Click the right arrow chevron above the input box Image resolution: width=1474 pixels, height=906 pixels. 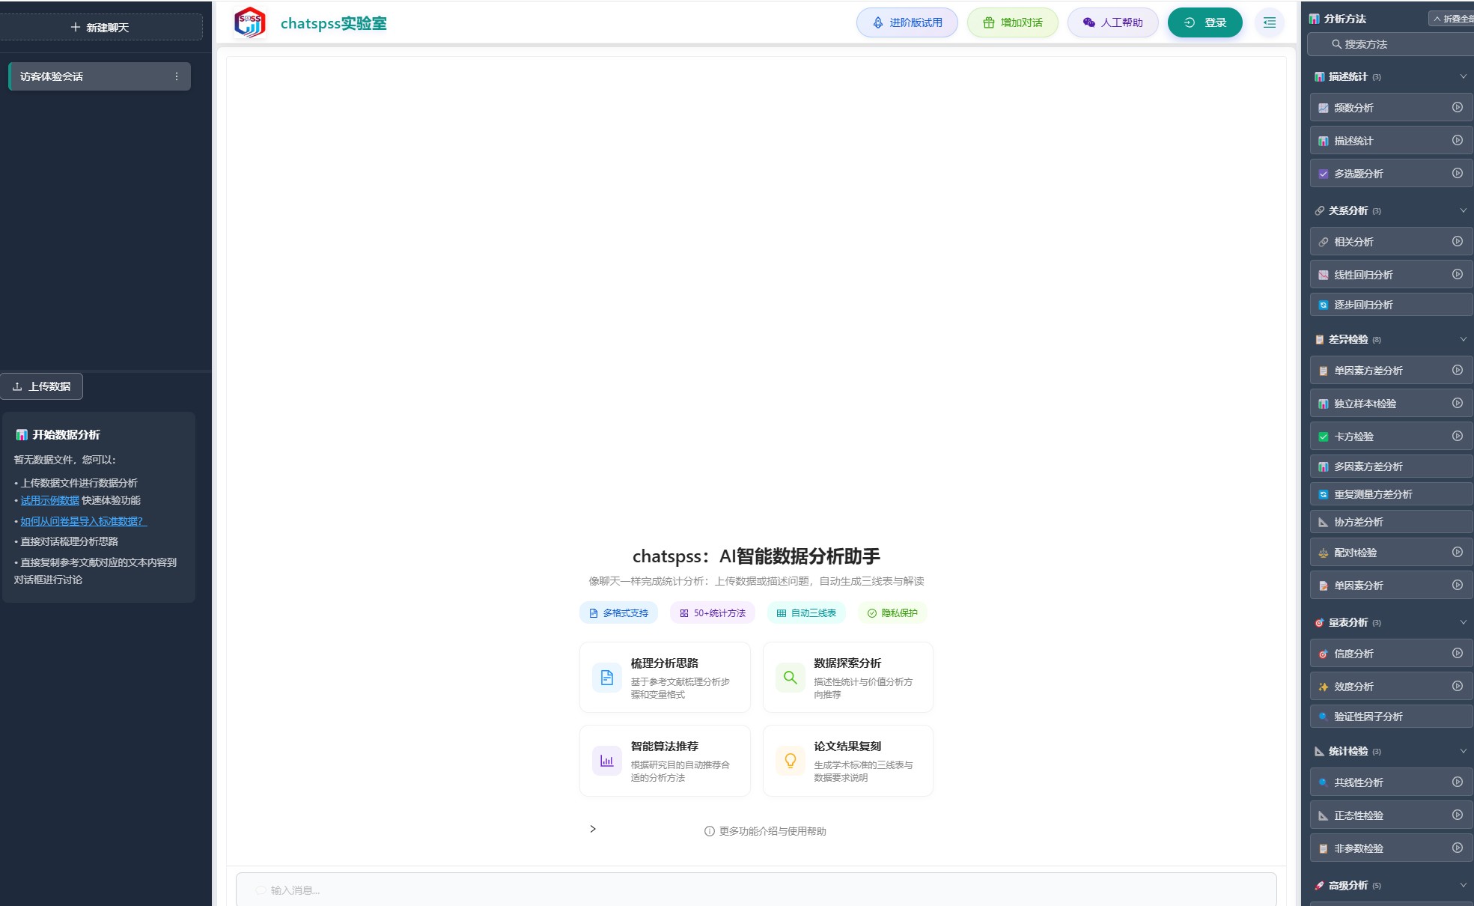(593, 829)
